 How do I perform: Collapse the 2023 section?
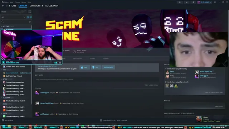tap(6, 113)
